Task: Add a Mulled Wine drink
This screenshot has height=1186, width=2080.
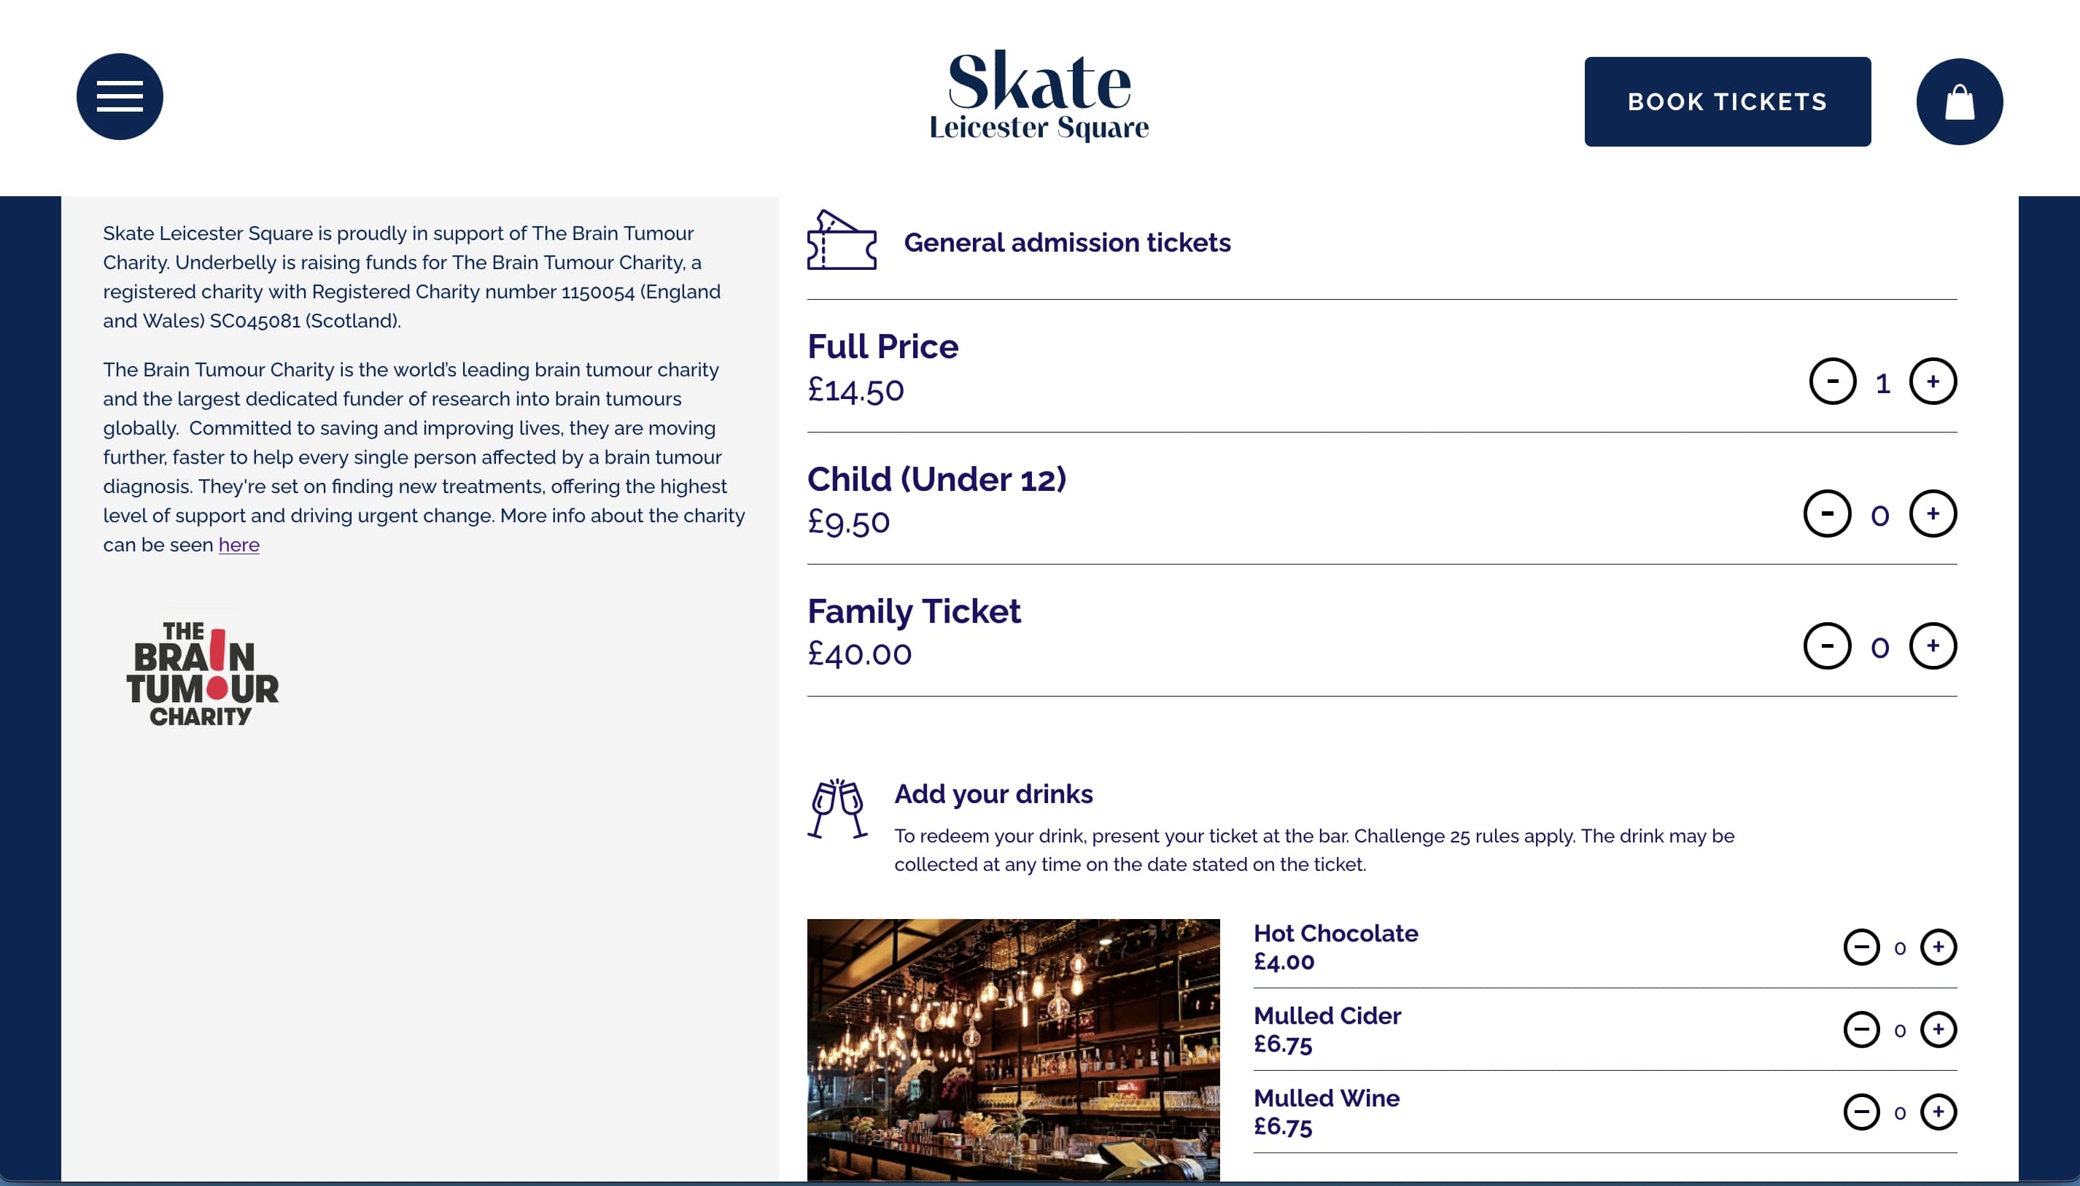Action: pos(1938,1112)
